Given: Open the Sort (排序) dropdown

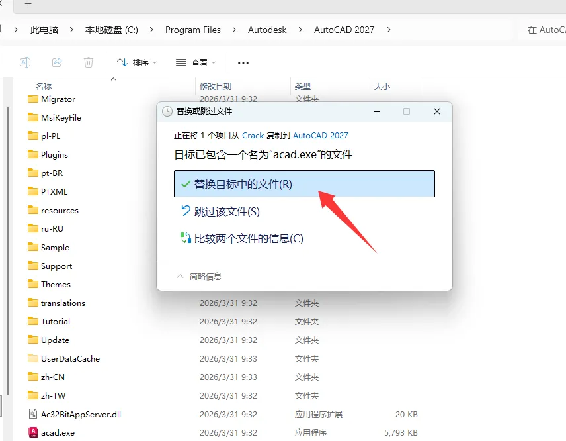Looking at the screenshot, I should click(x=137, y=62).
